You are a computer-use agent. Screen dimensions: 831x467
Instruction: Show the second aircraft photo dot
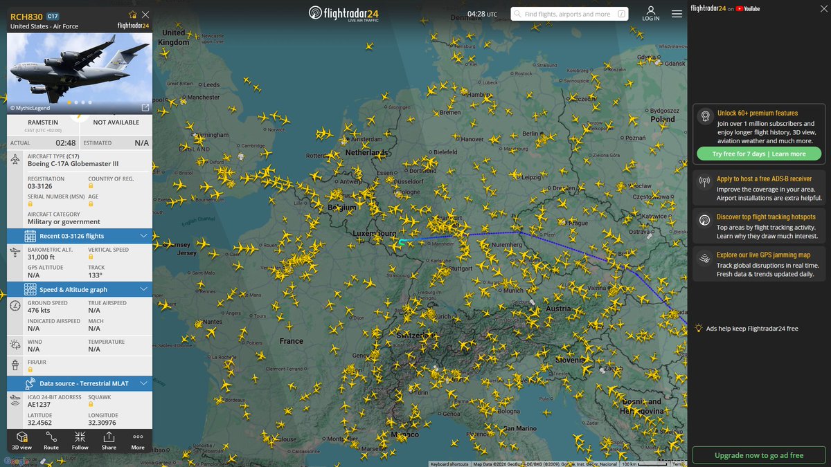pyautogui.click(x=75, y=102)
